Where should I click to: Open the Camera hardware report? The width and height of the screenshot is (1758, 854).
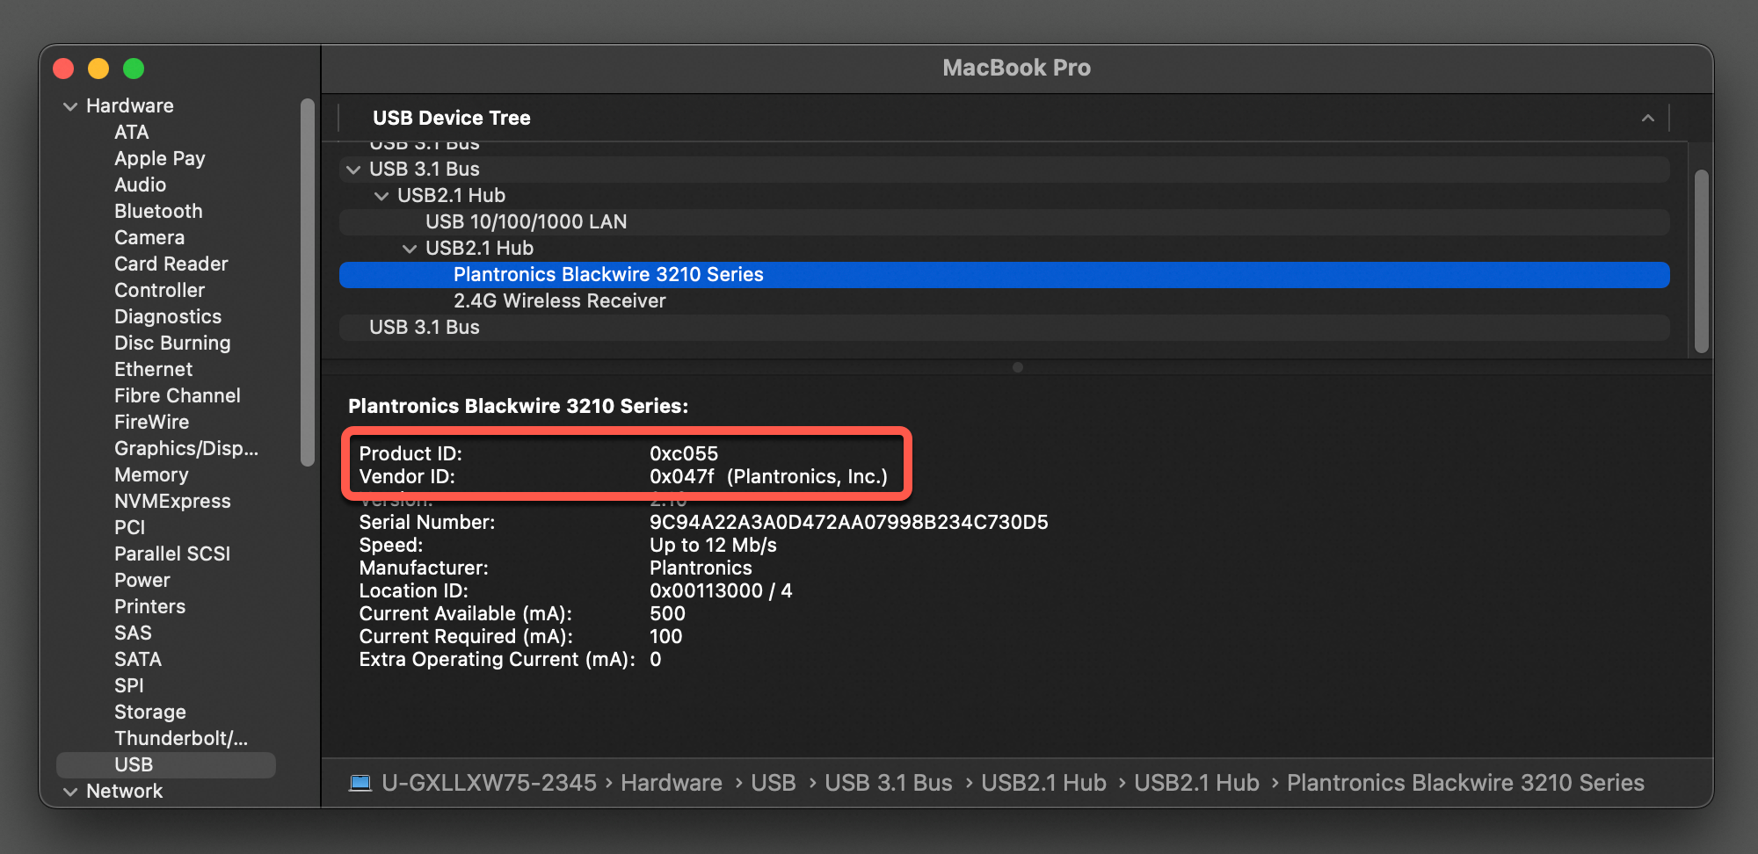coord(149,237)
